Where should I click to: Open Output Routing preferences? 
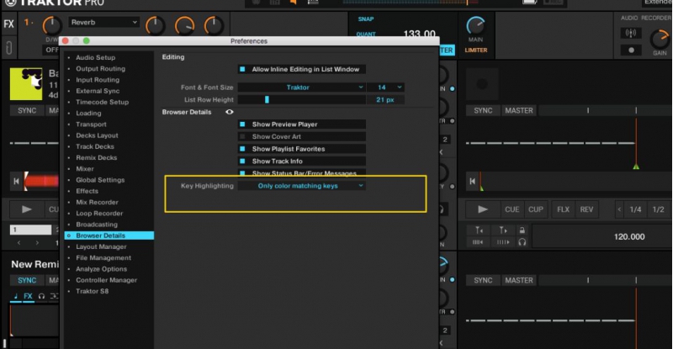coord(100,69)
